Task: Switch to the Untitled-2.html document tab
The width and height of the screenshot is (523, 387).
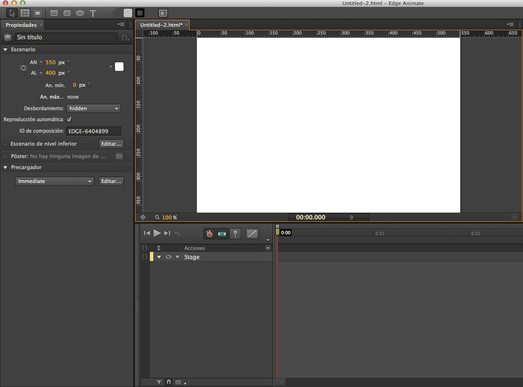Action: (x=161, y=24)
